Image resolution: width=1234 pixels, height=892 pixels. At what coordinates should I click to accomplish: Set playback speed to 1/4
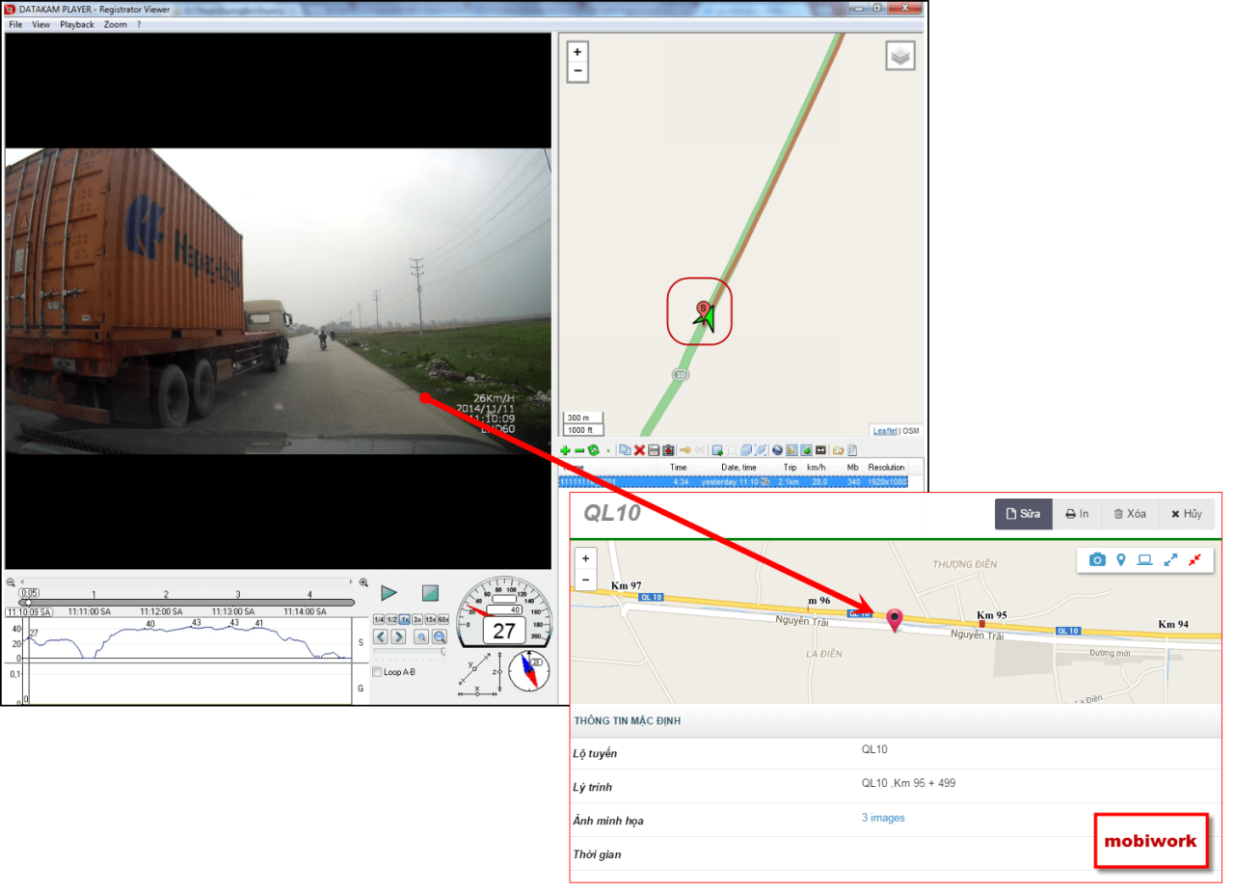(x=379, y=619)
